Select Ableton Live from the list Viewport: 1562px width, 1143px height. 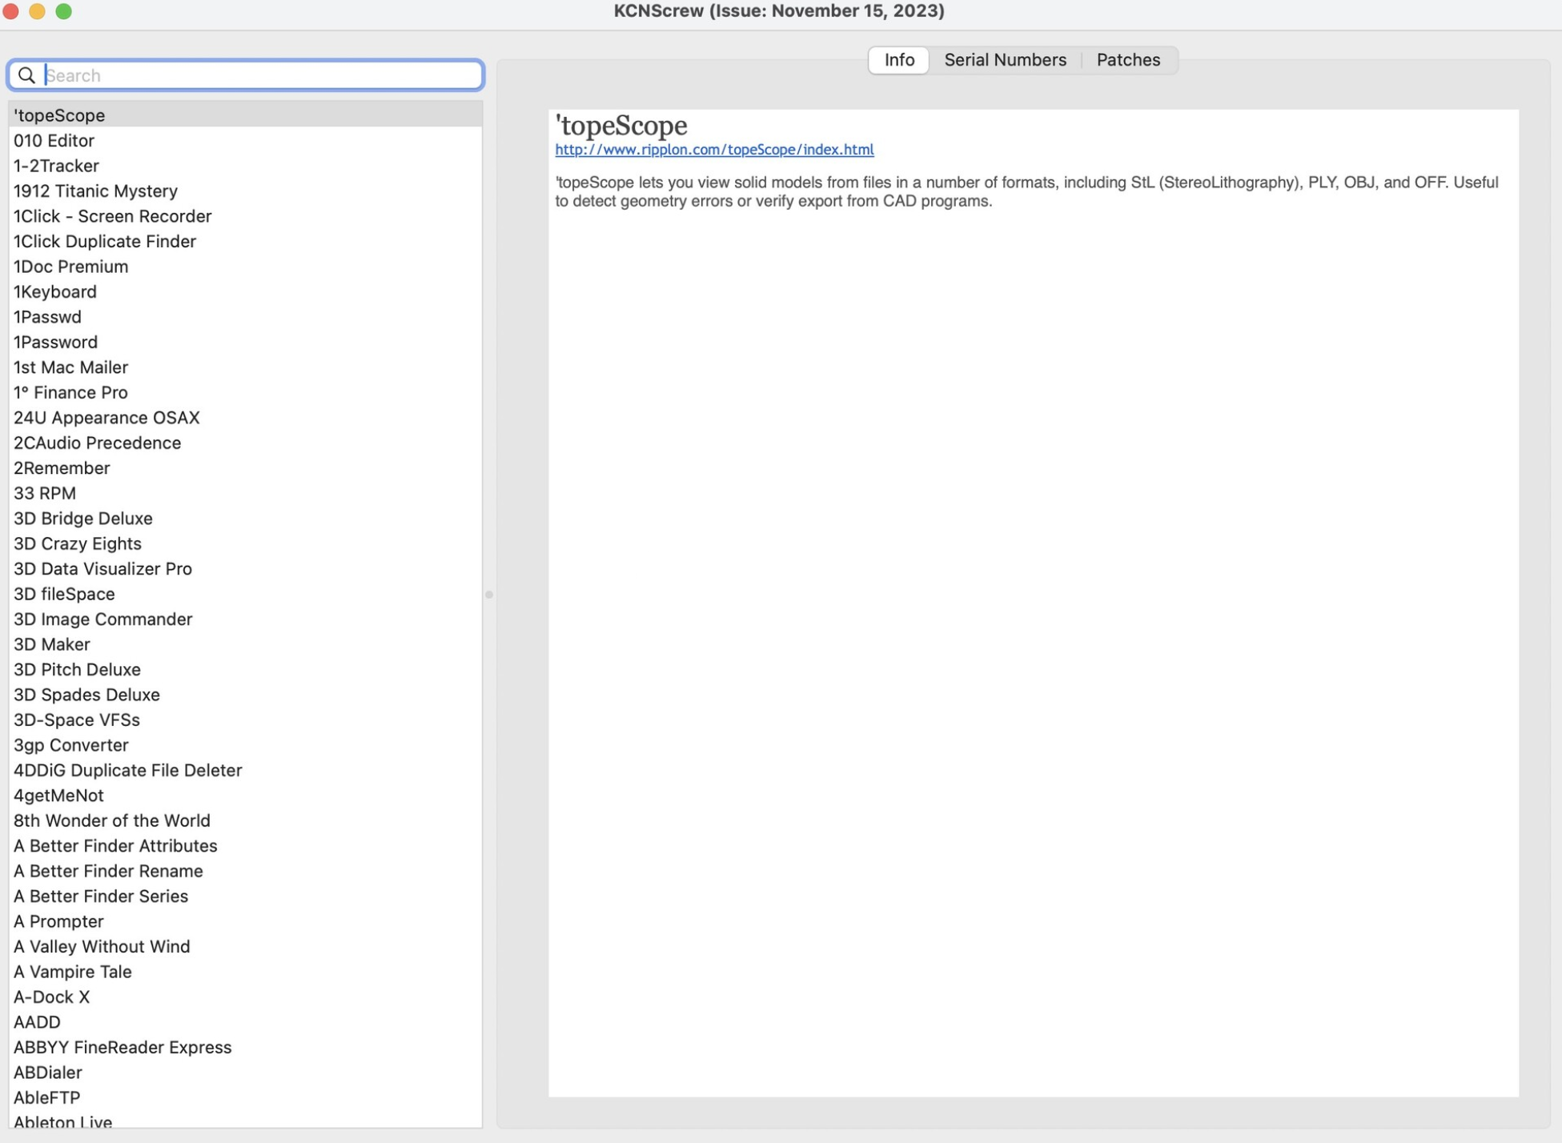click(x=62, y=1121)
